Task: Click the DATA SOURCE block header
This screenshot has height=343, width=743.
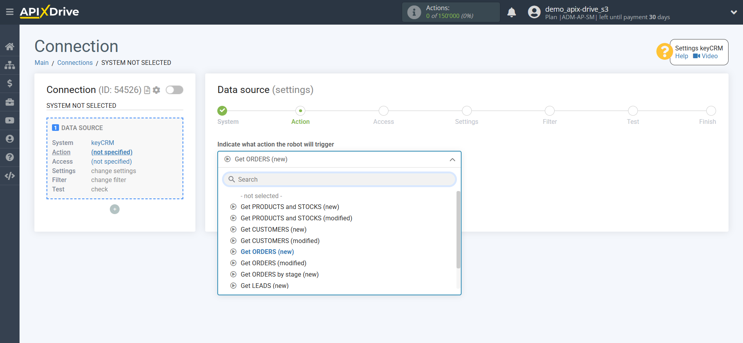Action: [x=78, y=128]
